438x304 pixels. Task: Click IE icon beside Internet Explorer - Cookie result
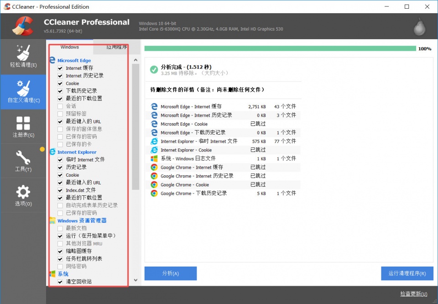[x=154, y=150]
